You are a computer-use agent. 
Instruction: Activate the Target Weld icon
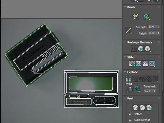(x=130, y=89)
